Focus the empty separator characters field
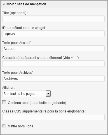Screen dimensions: 108x135 pos(53,64)
